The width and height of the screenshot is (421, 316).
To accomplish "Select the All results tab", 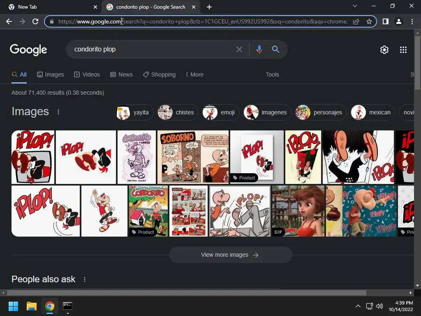I will coord(19,75).
